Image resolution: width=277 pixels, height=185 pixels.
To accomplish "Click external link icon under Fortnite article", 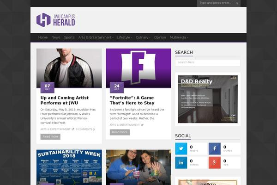I will tap(142, 125).
